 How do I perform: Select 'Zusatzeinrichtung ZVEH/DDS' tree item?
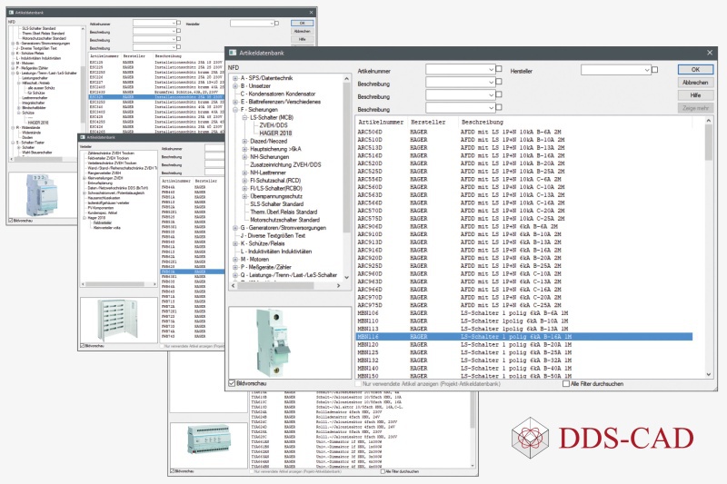tap(285, 165)
